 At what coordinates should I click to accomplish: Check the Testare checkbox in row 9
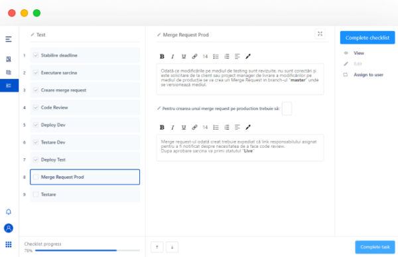36,194
